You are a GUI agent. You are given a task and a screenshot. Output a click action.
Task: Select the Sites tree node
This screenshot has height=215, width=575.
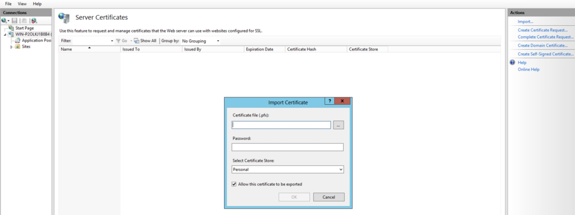pos(26,46)
